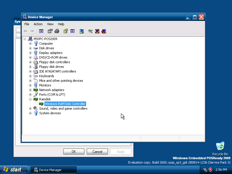The image size is (232, 174).
Task: Click the Help toolbar icon
Action: [66, 31]
